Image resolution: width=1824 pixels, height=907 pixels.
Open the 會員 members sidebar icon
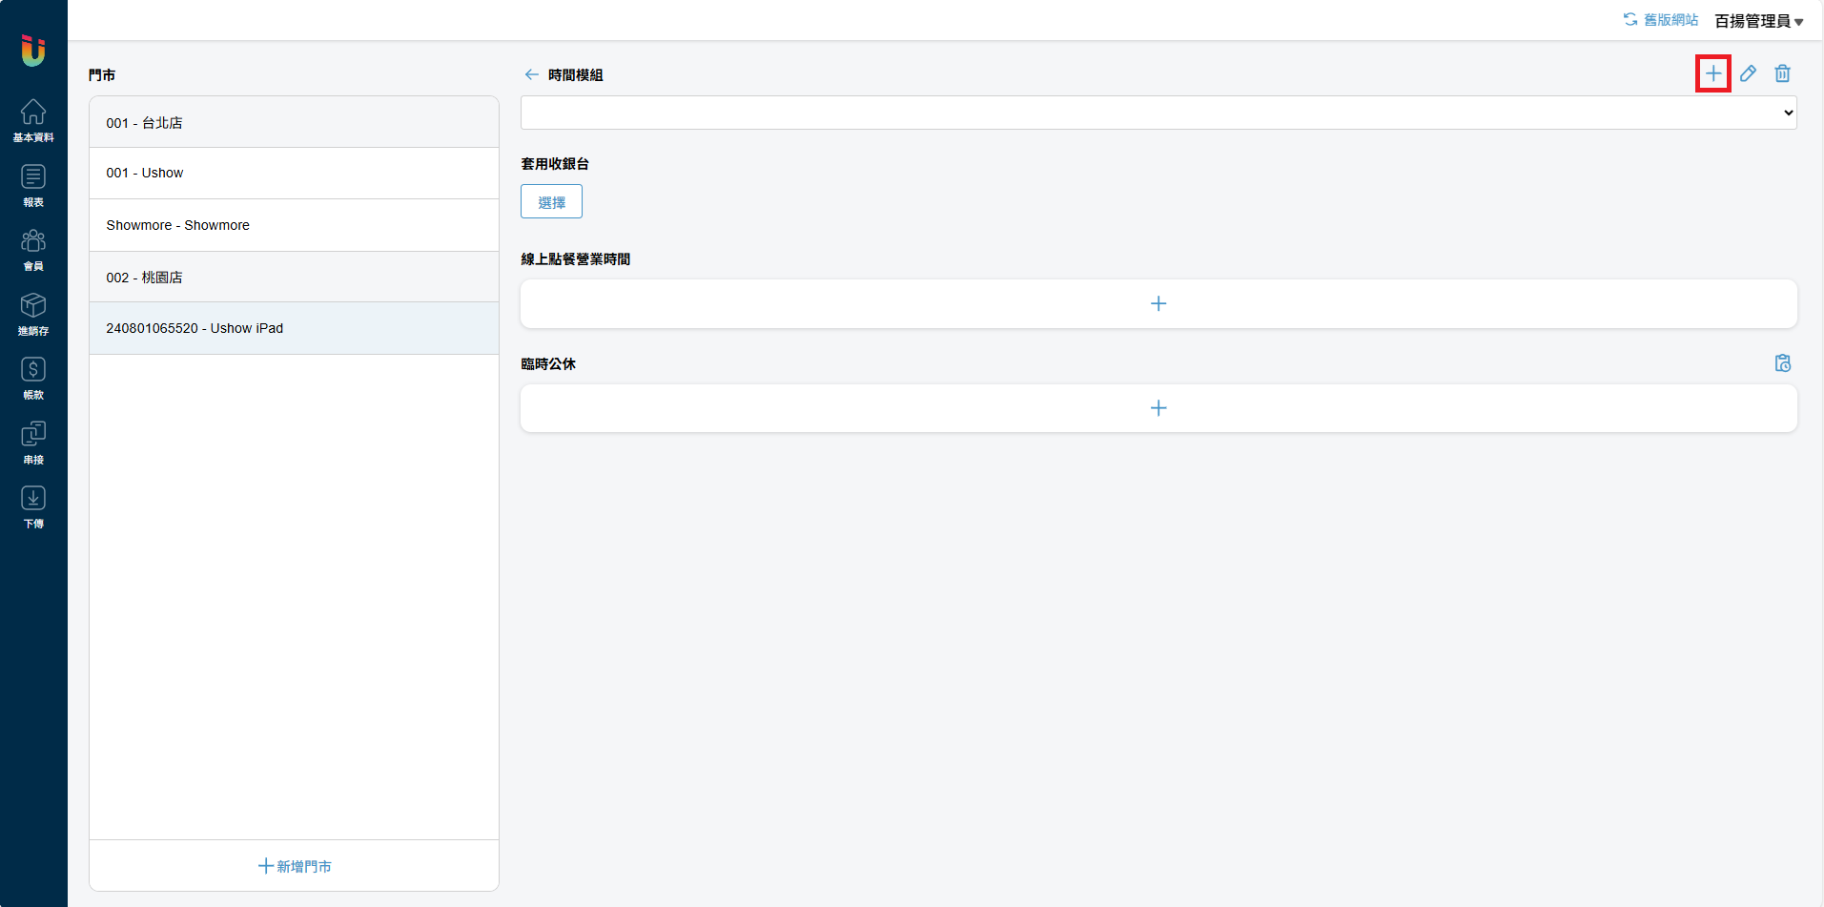tap(33, 249)
